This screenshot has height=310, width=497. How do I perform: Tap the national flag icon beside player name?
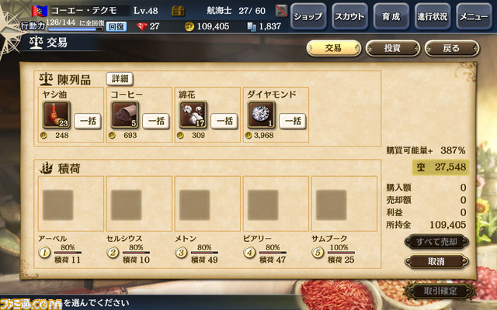[40, 11]
